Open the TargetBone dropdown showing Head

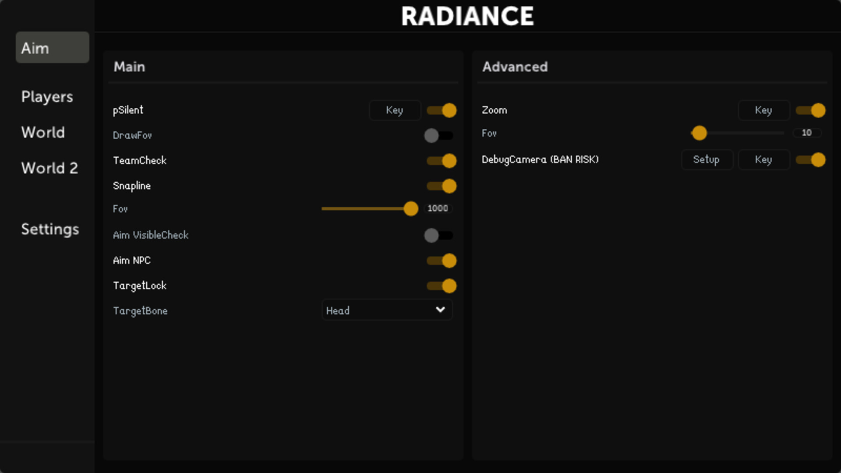(x=387, y=310)
